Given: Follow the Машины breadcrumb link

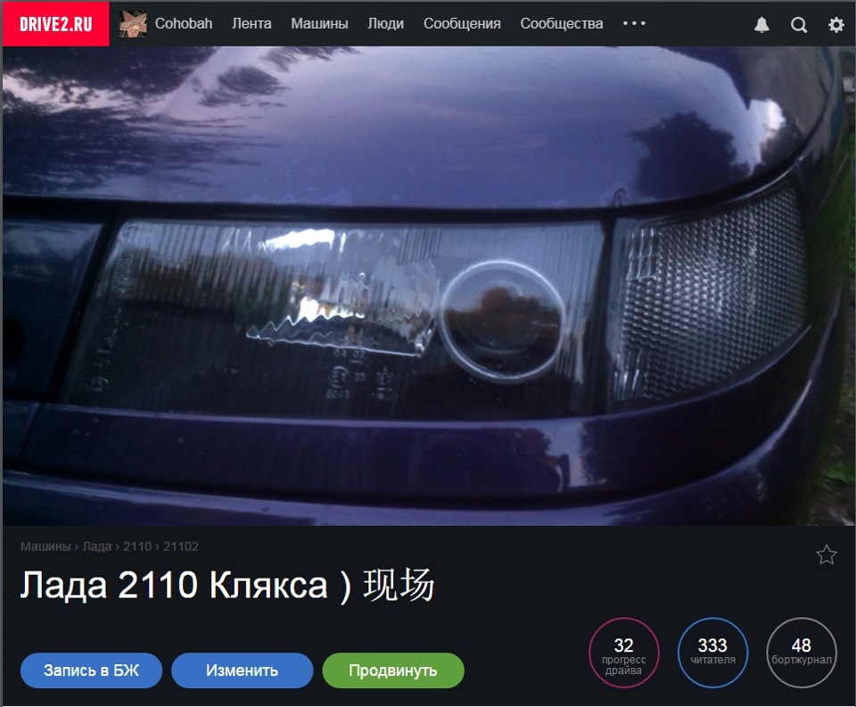Looking at the screenshot, I should 45,547.
